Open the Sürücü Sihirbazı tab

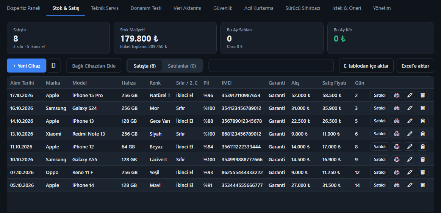click(303, 8)
